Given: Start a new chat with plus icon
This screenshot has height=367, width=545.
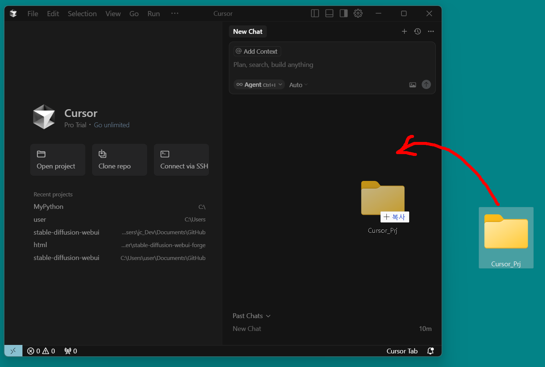Looking at the screenshot, I should click(404, 31).
